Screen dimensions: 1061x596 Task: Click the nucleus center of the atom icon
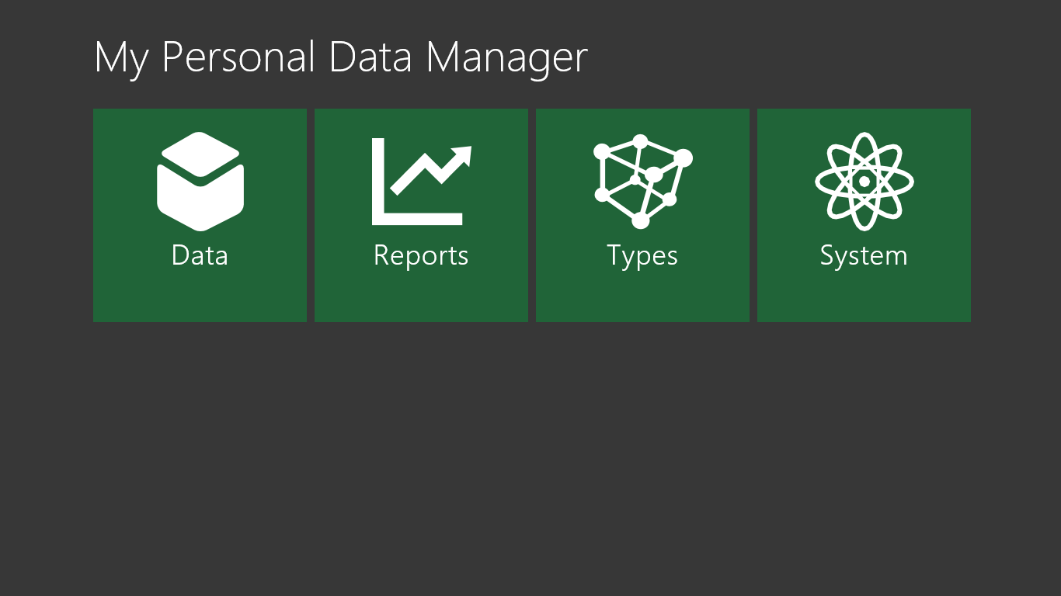click(864, 182)
